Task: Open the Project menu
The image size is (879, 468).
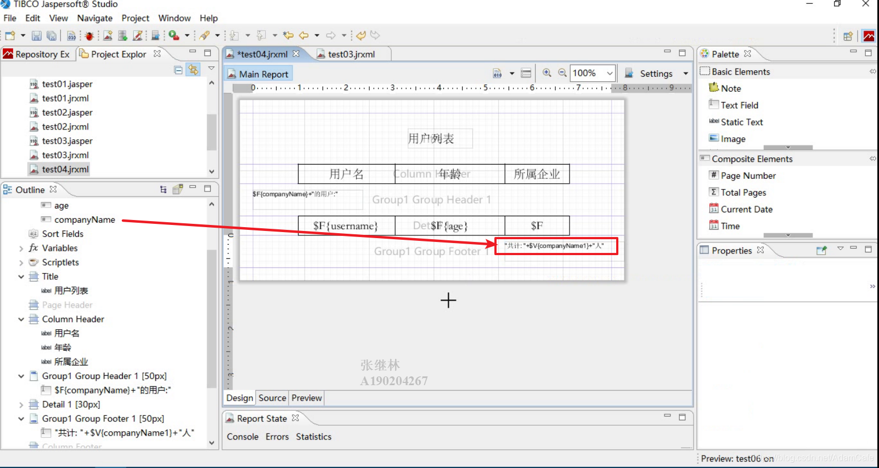Action: coord(135,18)
